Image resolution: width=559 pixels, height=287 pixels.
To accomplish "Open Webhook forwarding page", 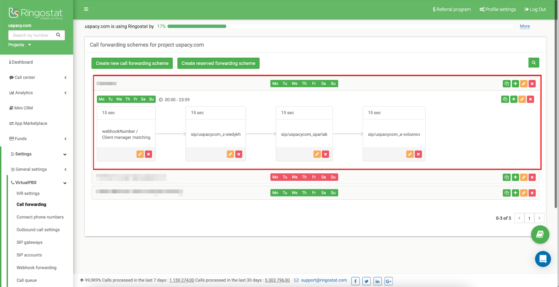I will [36, 267].
